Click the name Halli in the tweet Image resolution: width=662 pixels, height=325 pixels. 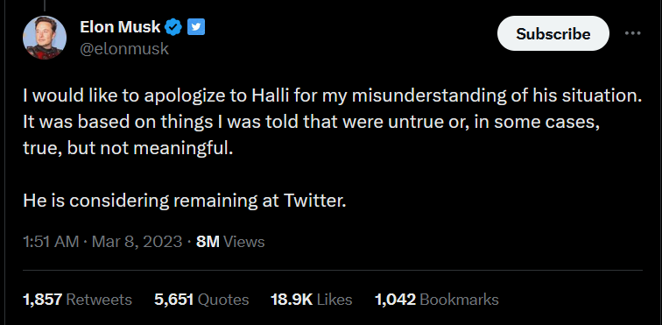tap(266, 96)
